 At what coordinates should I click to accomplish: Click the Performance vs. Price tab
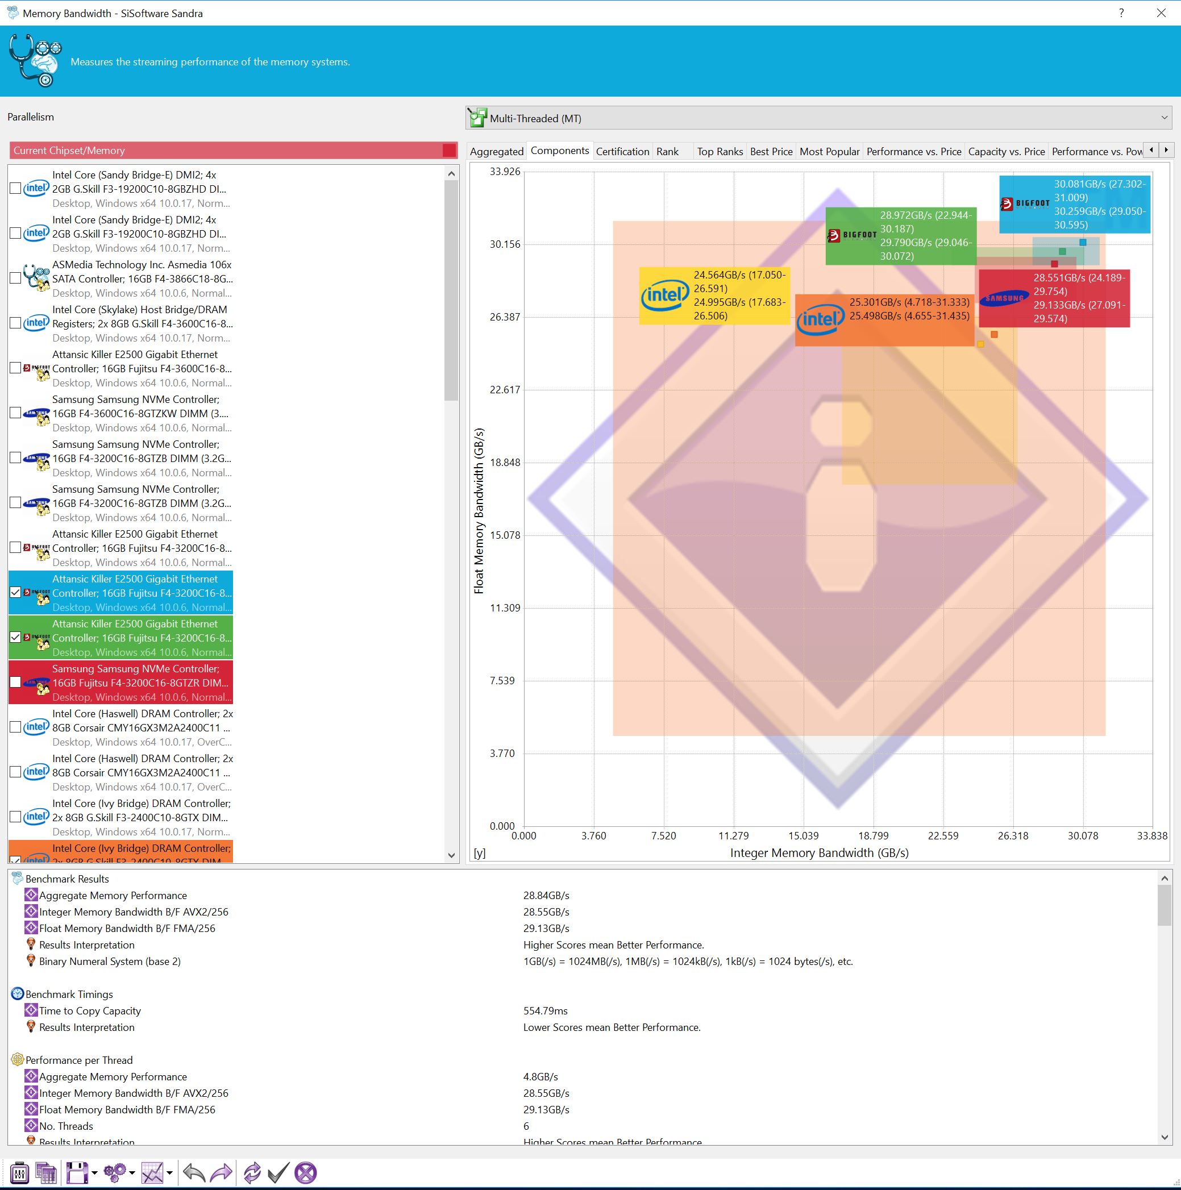(914, 152)
